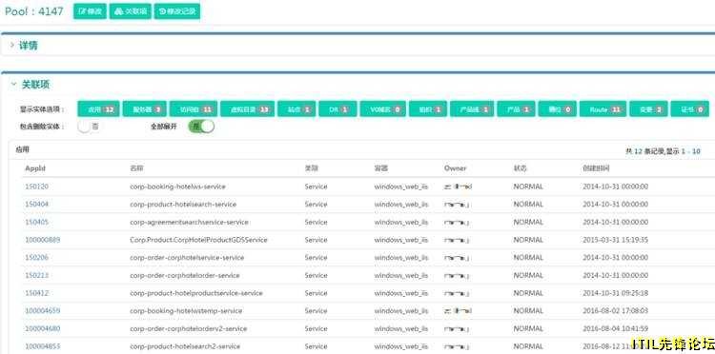Click NORMAL status in row 150120
This screenshot has height=354, width=715.
[x=528, y=187]
